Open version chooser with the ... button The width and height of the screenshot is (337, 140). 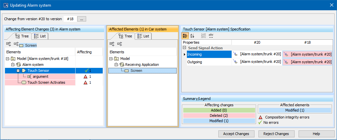click(x=82, y=19)
